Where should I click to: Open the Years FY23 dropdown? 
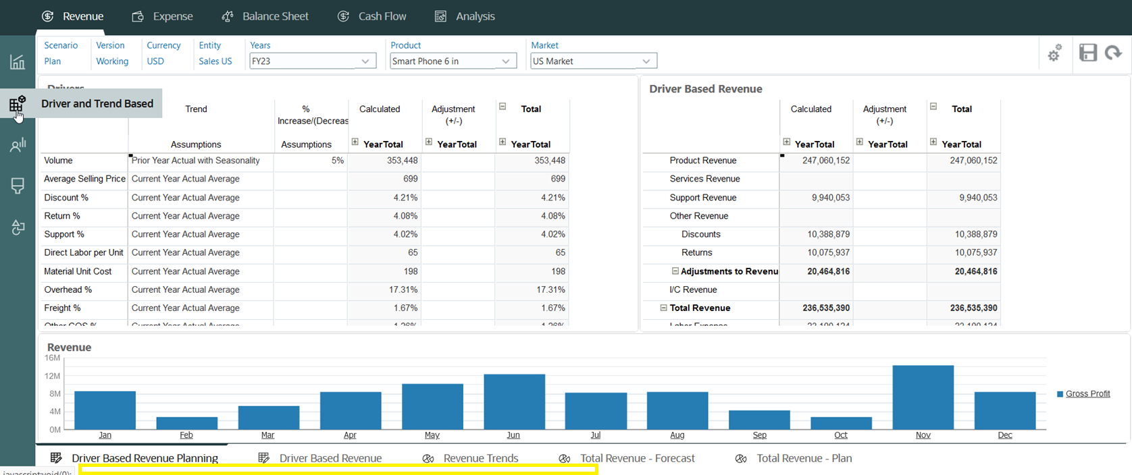pos(313,61)
